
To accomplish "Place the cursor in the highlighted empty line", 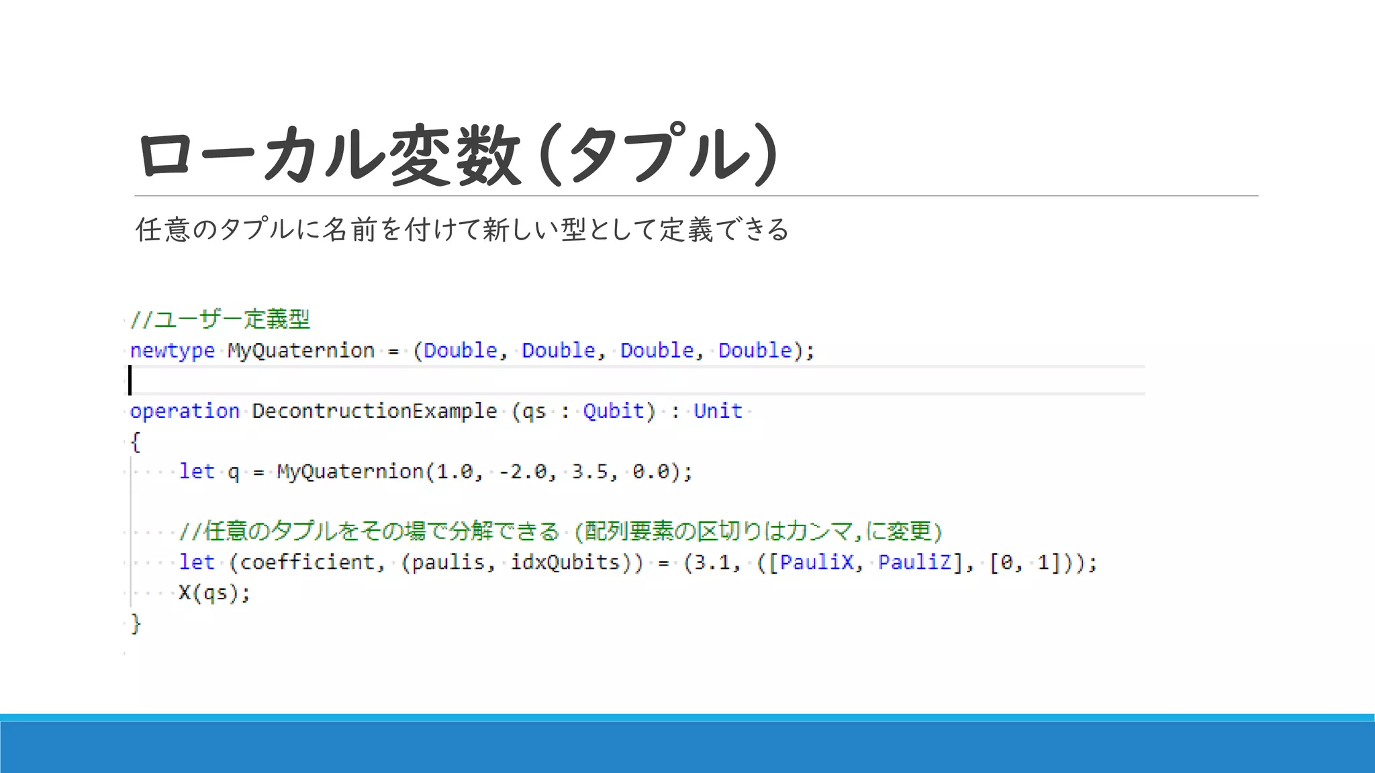I will coord(604,380).
